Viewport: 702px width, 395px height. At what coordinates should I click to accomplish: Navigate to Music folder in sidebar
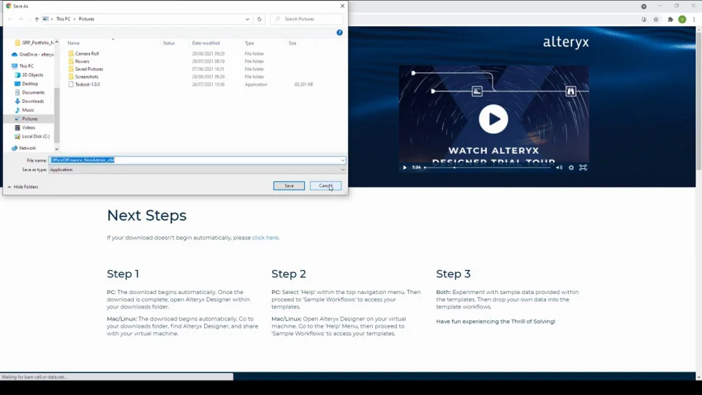tap(28, 110)
